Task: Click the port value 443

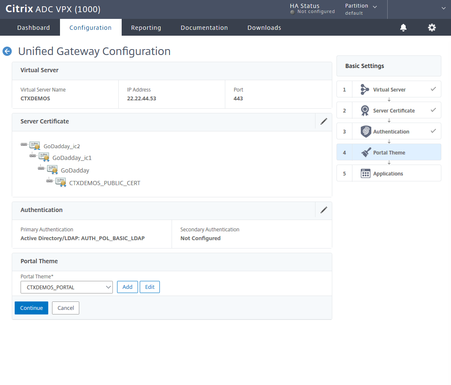Action: [238, 98]
